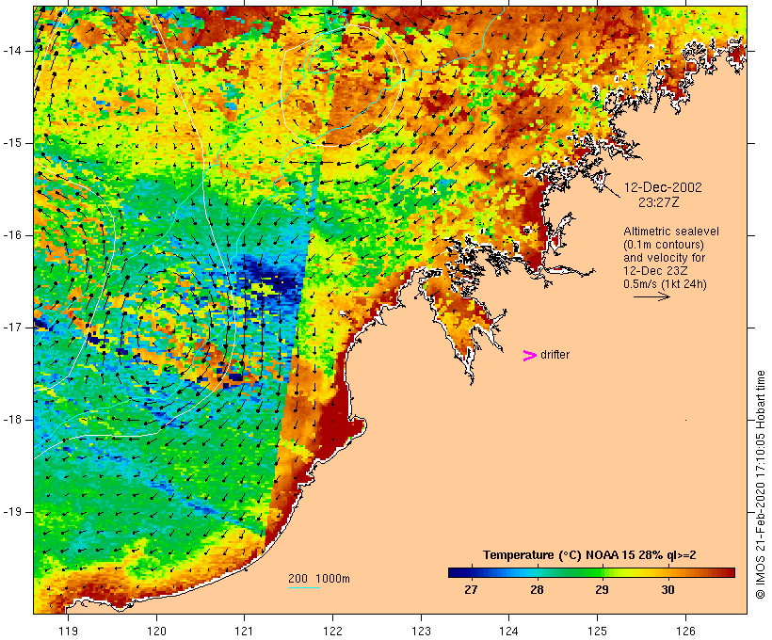Click the longitude axis label "125"

pos(597,631)
